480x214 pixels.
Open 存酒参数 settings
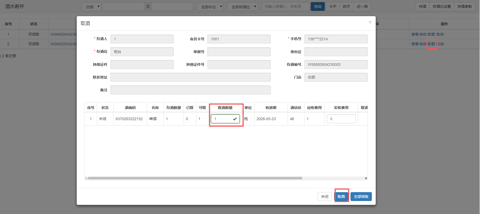click(465, 7)
